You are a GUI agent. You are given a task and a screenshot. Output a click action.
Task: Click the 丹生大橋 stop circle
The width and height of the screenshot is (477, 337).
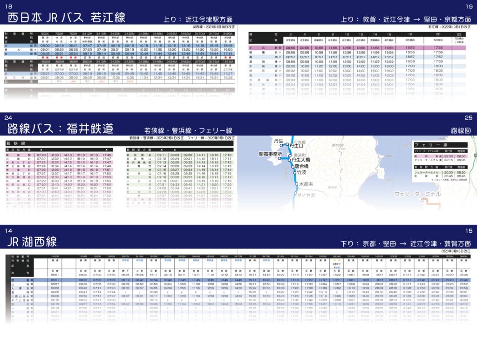click(x=289, y=160)
